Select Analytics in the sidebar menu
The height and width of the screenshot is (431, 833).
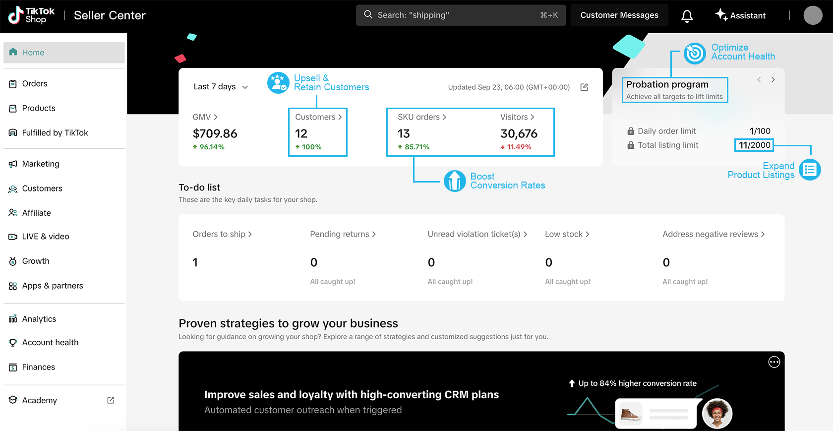coord(39,319)
